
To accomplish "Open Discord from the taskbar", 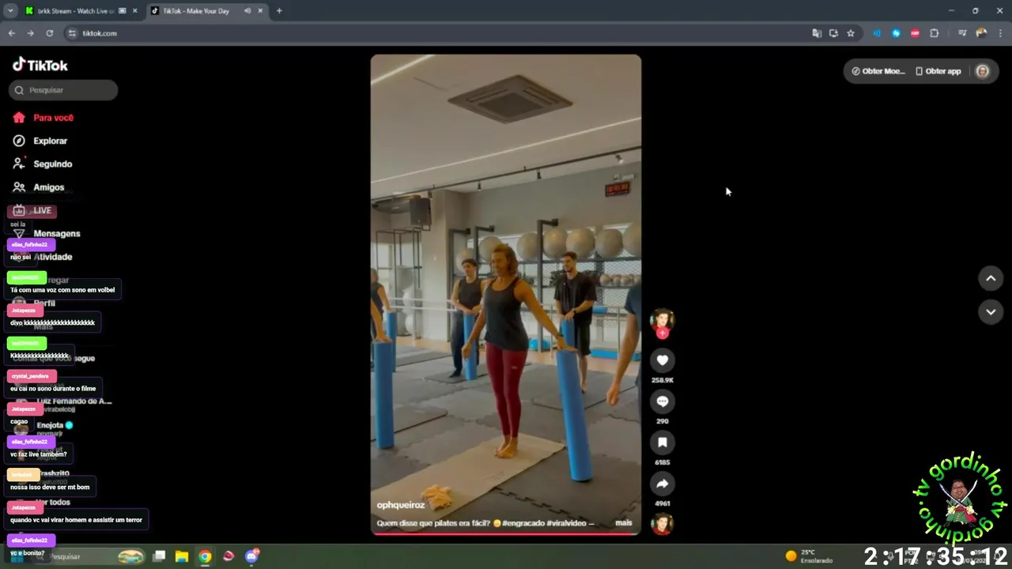I will 251,556.
